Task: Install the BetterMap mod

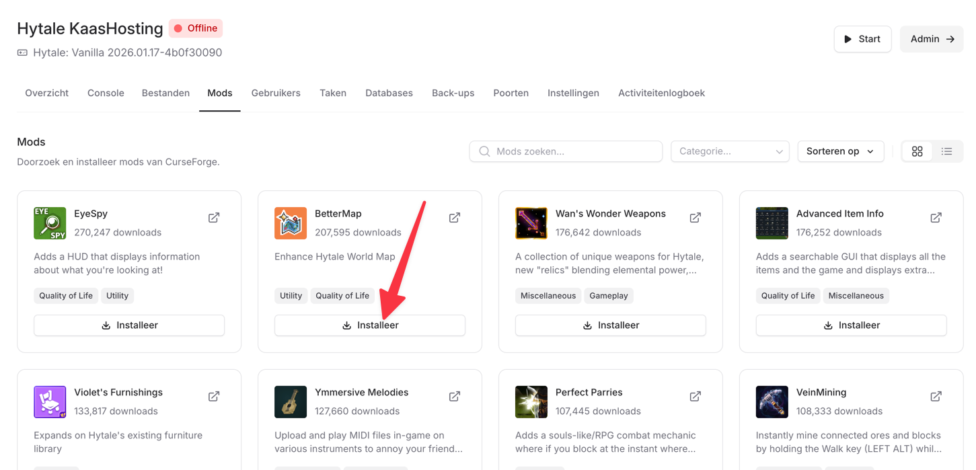Action: [x=370, y=325]
